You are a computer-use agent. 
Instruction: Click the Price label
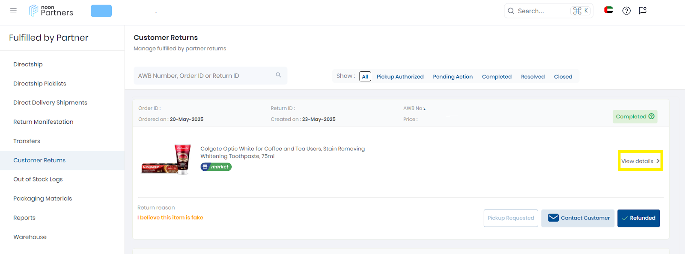point(410,120)
